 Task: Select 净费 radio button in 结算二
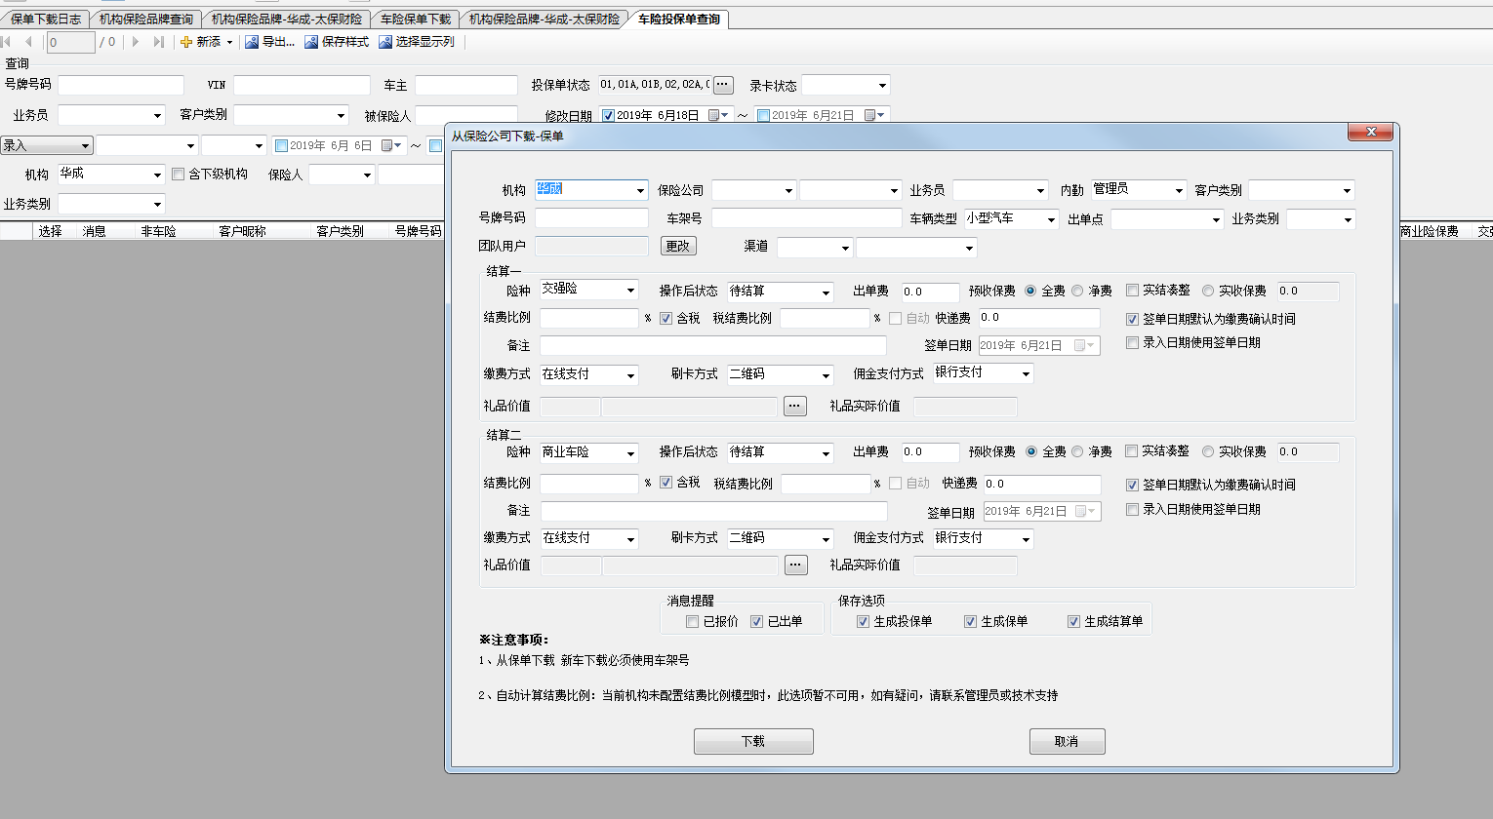click(1077, 451)
